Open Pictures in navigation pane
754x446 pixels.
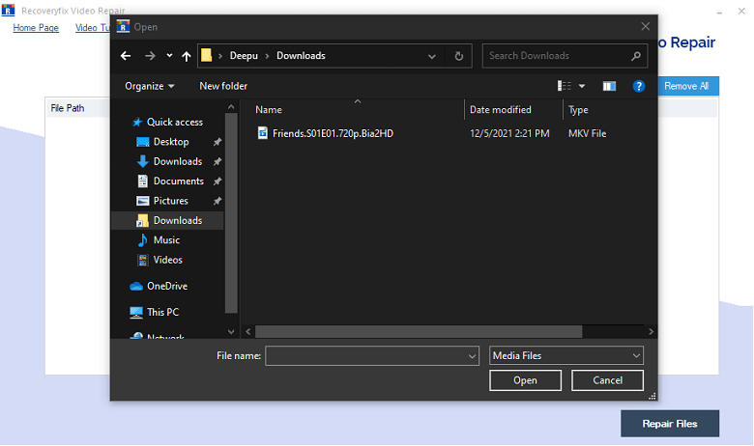[x=171, y=201]
